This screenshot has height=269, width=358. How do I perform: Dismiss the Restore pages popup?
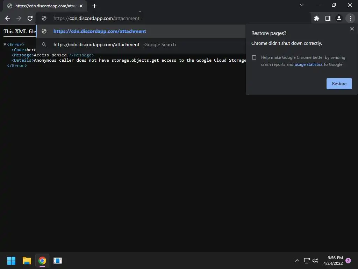click(352, 29)
